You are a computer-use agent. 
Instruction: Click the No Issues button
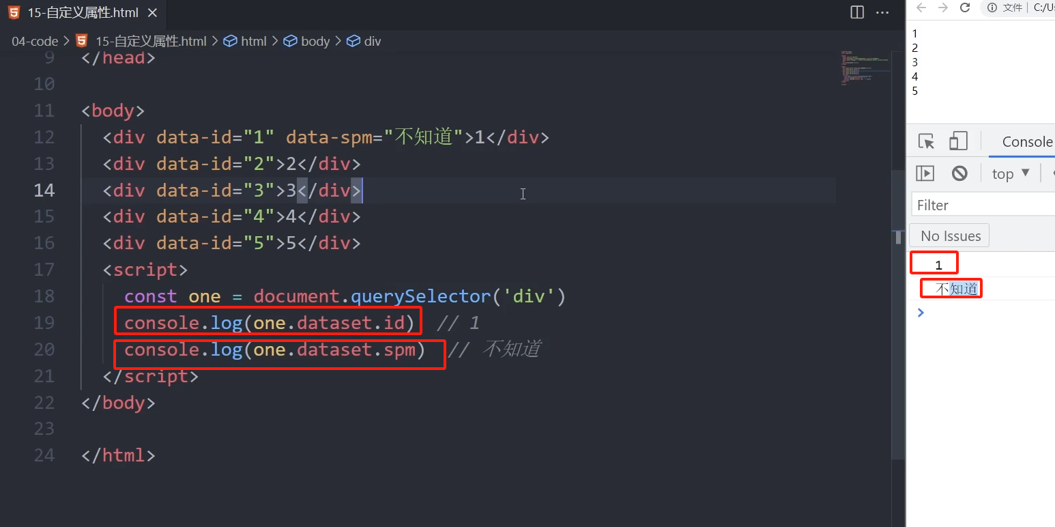[x=950, y=236]
